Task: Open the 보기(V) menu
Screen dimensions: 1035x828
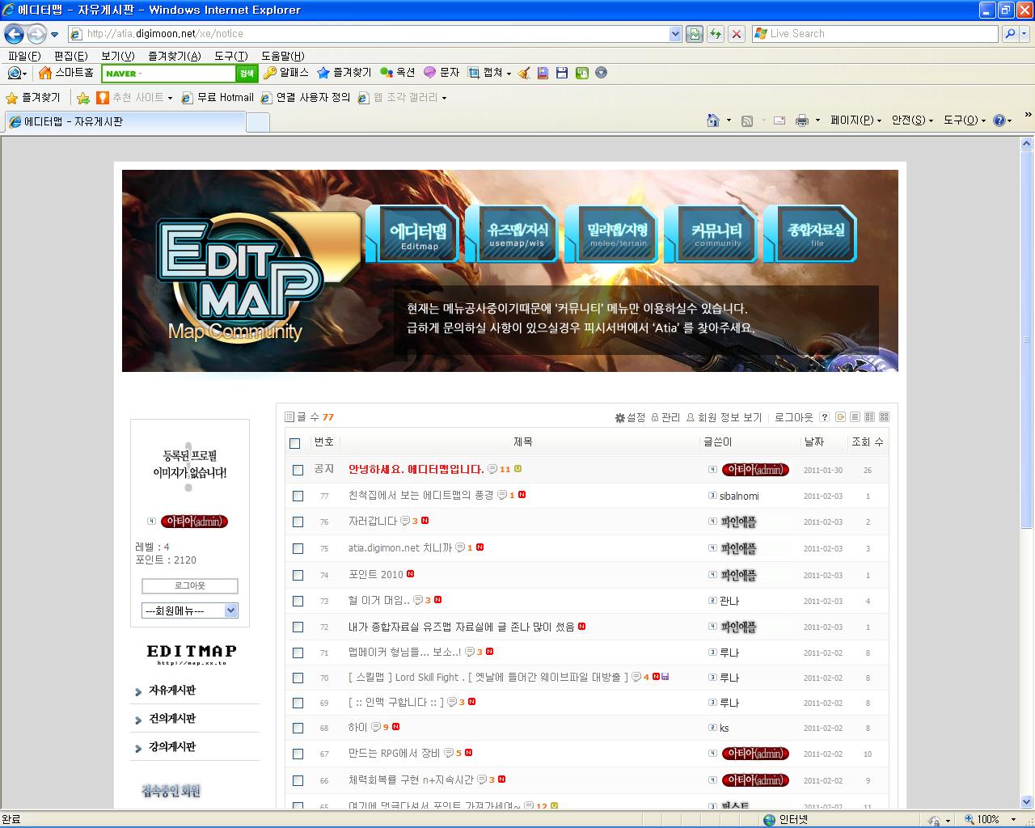Action: tap(117, 56)
